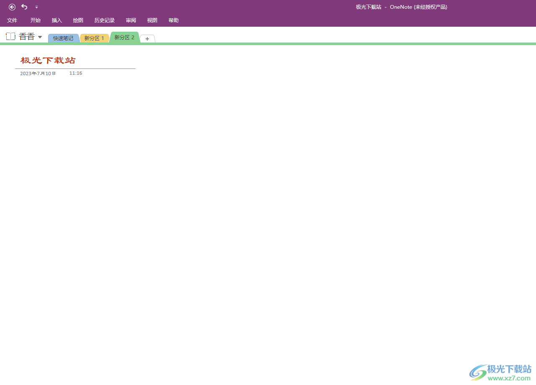Switch to the 快速笔记 section tab
This screenshot has width=536, height=385.
coord(63,38)
